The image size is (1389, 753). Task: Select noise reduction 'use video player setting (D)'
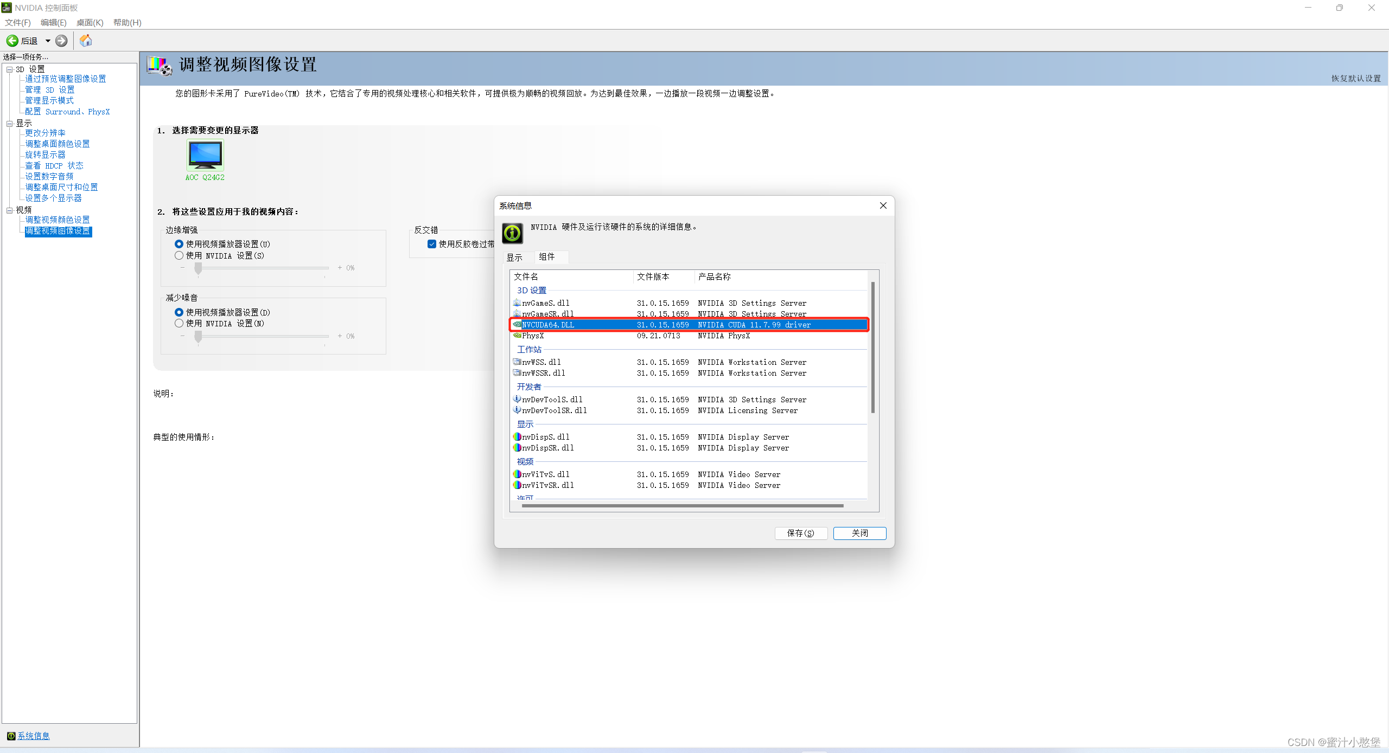[179, 312]
